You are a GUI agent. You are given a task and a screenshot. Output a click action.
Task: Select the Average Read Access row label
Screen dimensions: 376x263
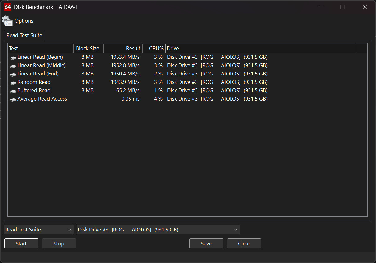(42, 99)
